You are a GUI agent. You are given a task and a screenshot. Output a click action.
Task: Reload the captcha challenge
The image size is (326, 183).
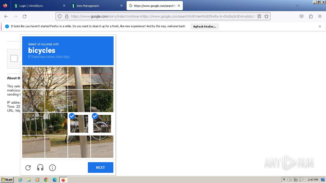(x=28, y=168)
